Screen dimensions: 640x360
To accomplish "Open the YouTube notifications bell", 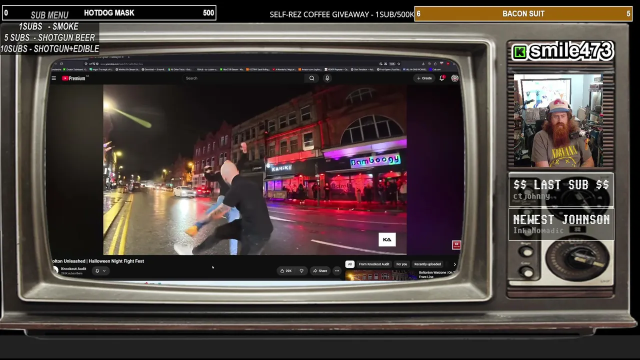I will 442,78.
